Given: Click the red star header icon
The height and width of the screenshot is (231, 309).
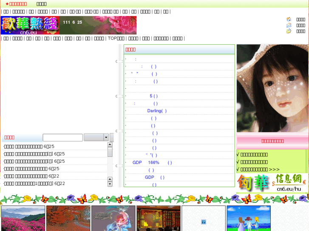Looking at the screenshot, I should 7,4.
